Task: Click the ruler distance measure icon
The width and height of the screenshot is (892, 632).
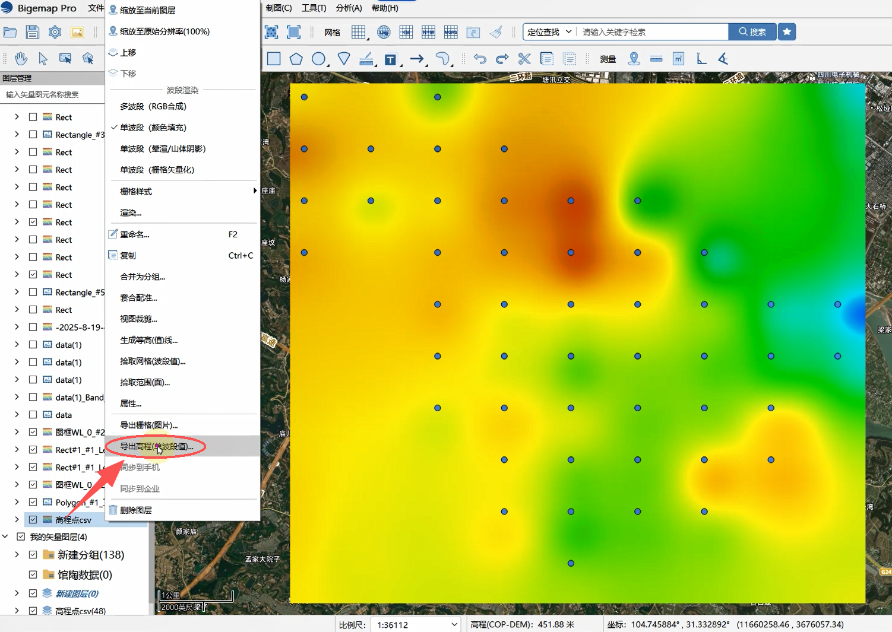Action: click(x=656, y=59)
